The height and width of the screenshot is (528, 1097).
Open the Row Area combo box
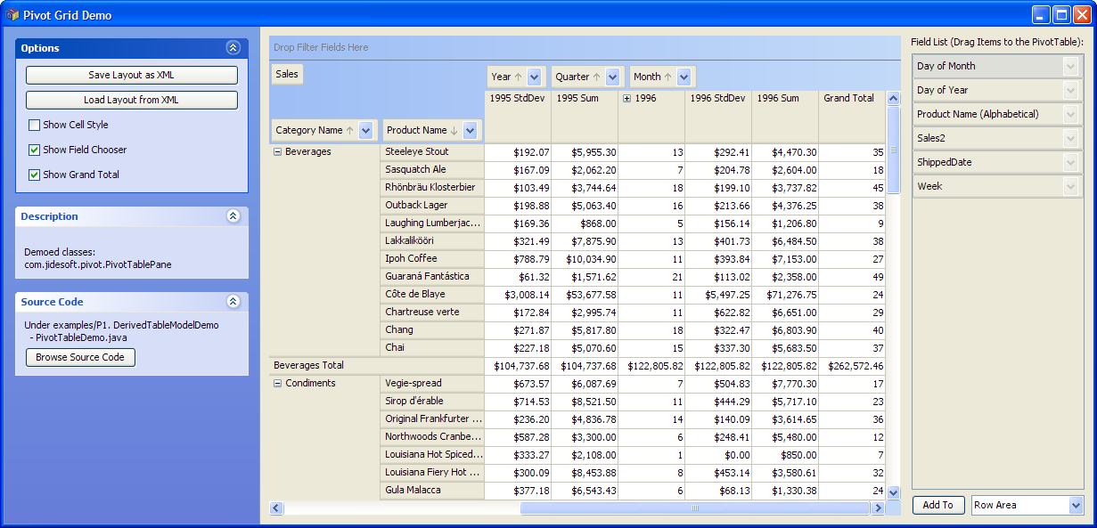point(1074,506)
